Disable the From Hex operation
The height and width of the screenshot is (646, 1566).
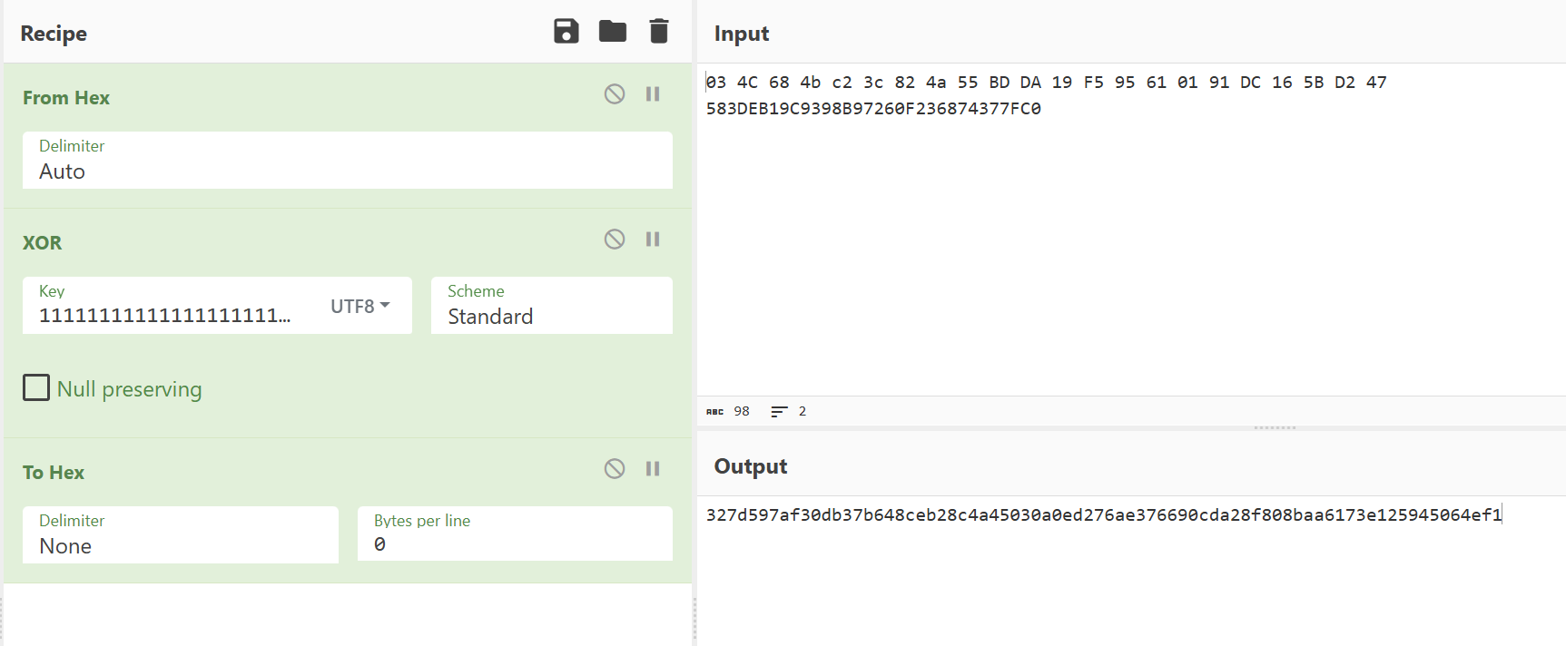[615, 93]
